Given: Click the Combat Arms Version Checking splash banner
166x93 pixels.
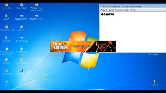Looking at the screenshot, I should click(83, 47).
